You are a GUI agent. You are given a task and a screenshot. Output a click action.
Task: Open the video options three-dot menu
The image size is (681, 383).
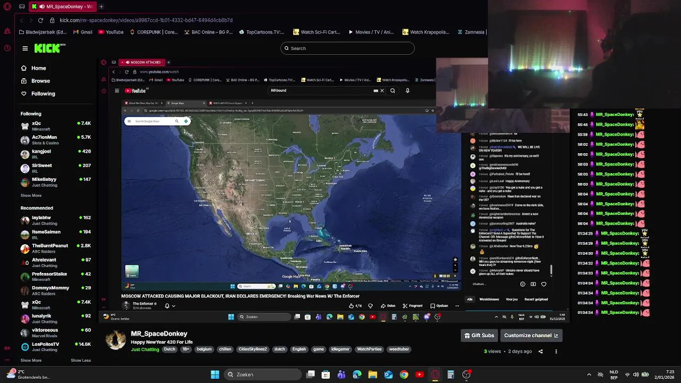point(556,352)
